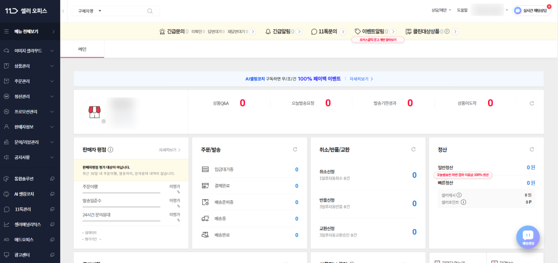Click the arrow button at yellow bar end
Viewport: 558px width, 263px height.
(455, 32)
